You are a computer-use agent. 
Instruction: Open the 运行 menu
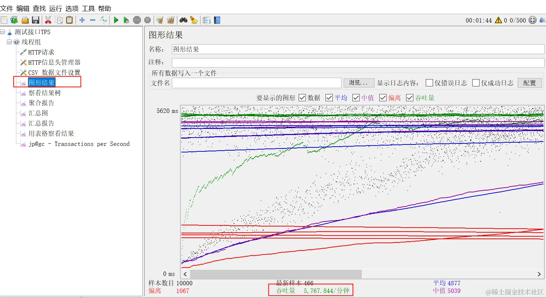coord(55,8)
